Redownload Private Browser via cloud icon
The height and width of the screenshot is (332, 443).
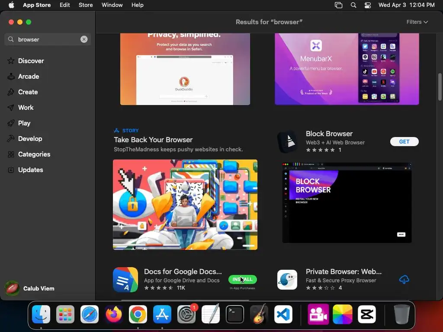(x=404, y=280)
